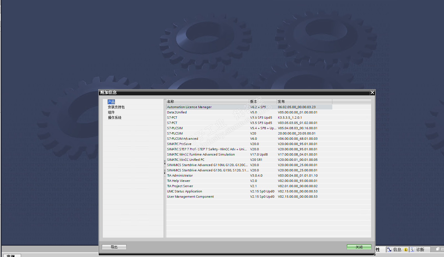Click the version V3.0.4.0 cell

256,175
